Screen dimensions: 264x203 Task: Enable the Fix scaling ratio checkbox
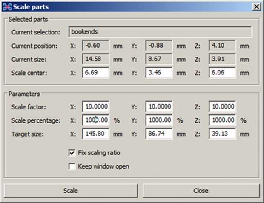pos(72,153)
